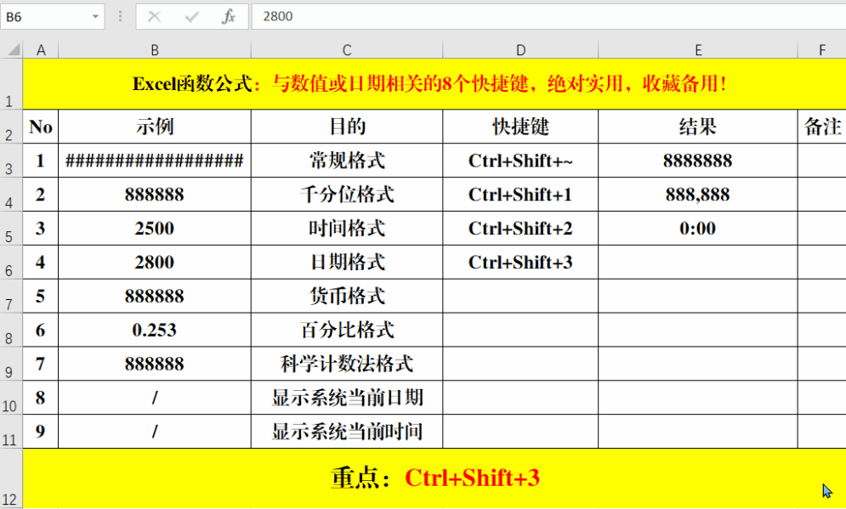The height and width of the screenshot is (509, 846).
Task: Click the cell 百分比格式
Action: coord(347,330)
